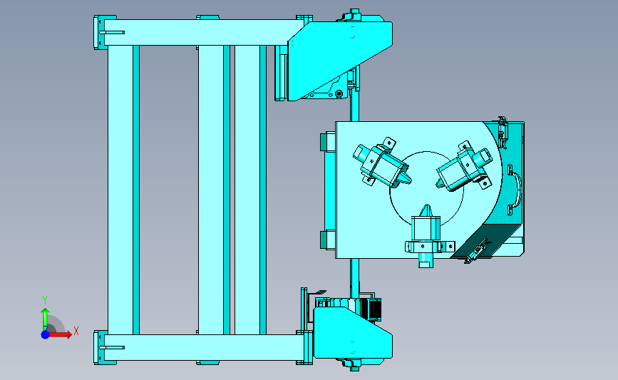Select the leftmost vertical frame rail

(120, 190)
